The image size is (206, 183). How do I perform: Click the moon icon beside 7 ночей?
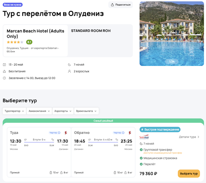coord(70,65)
